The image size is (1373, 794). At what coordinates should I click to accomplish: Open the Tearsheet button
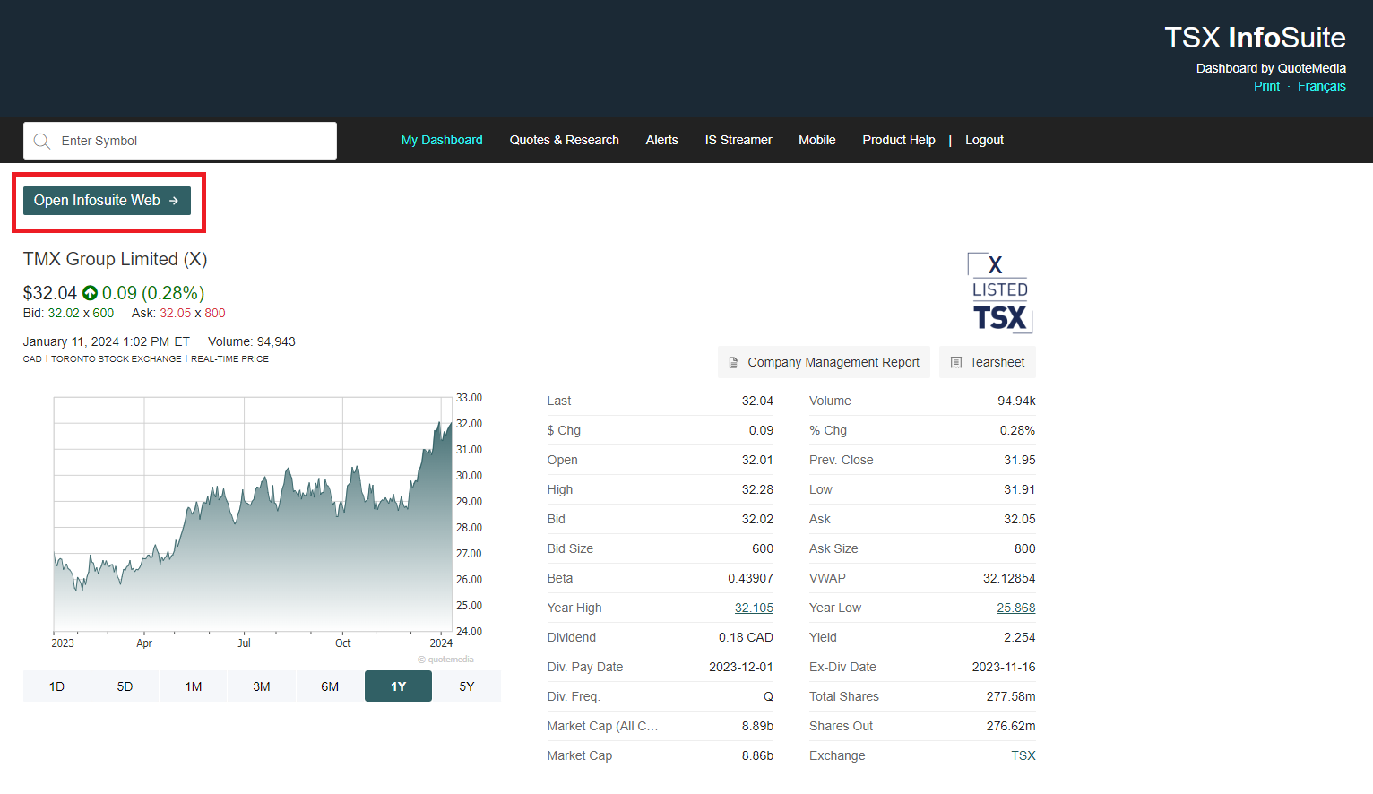click(988, 362)
